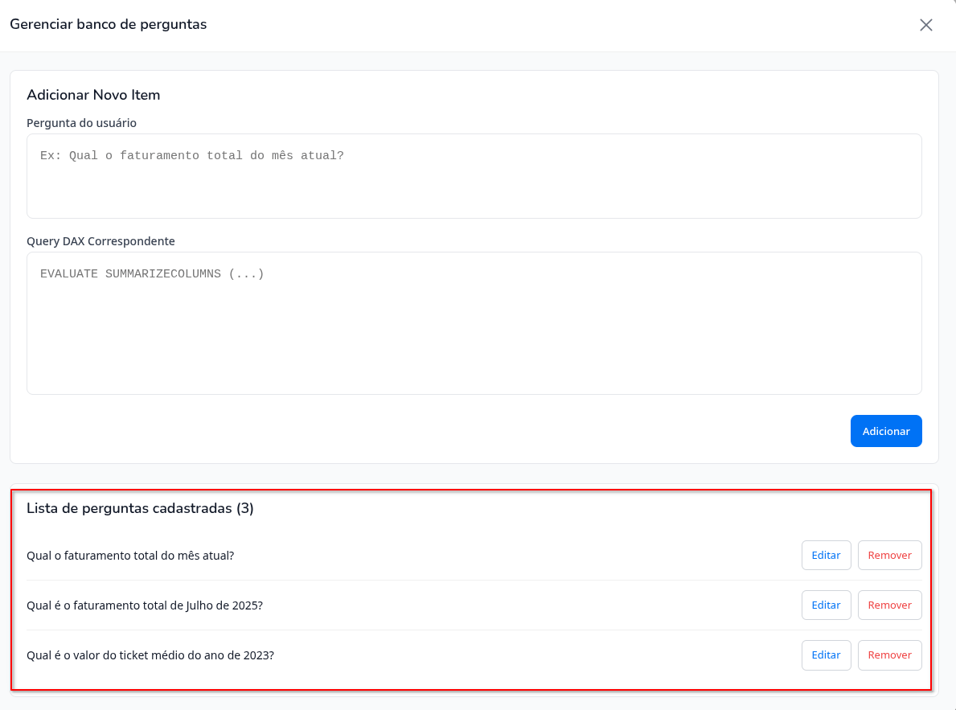This screenshot has width=956, height=710.
Task: Select the 'Qual o faturamento total do mês atual?' text
Action: [x=130, y=556]
